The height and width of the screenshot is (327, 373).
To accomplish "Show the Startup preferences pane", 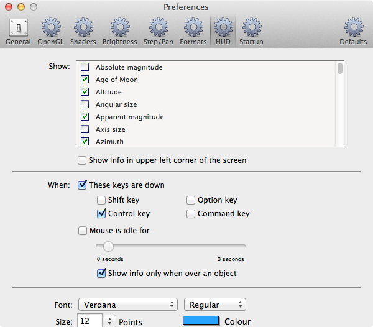I will click(x=251, y=31).
